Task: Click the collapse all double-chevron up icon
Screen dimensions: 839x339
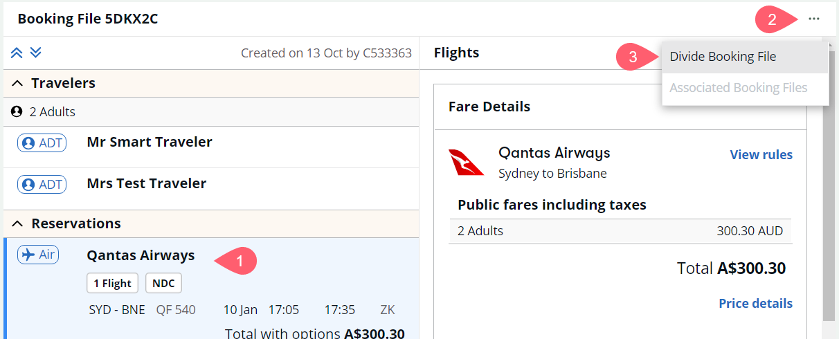Action: [17, 53]
